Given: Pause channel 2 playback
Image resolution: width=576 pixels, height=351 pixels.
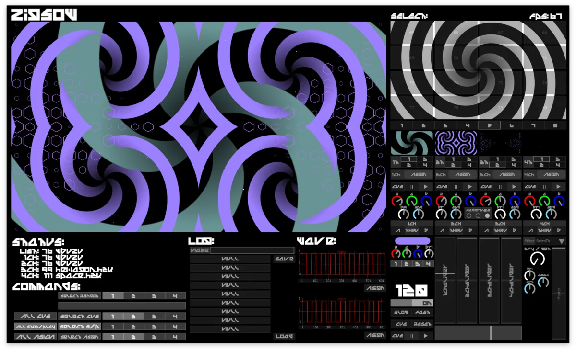Looking at the screenshot, I should pos(456,187).
